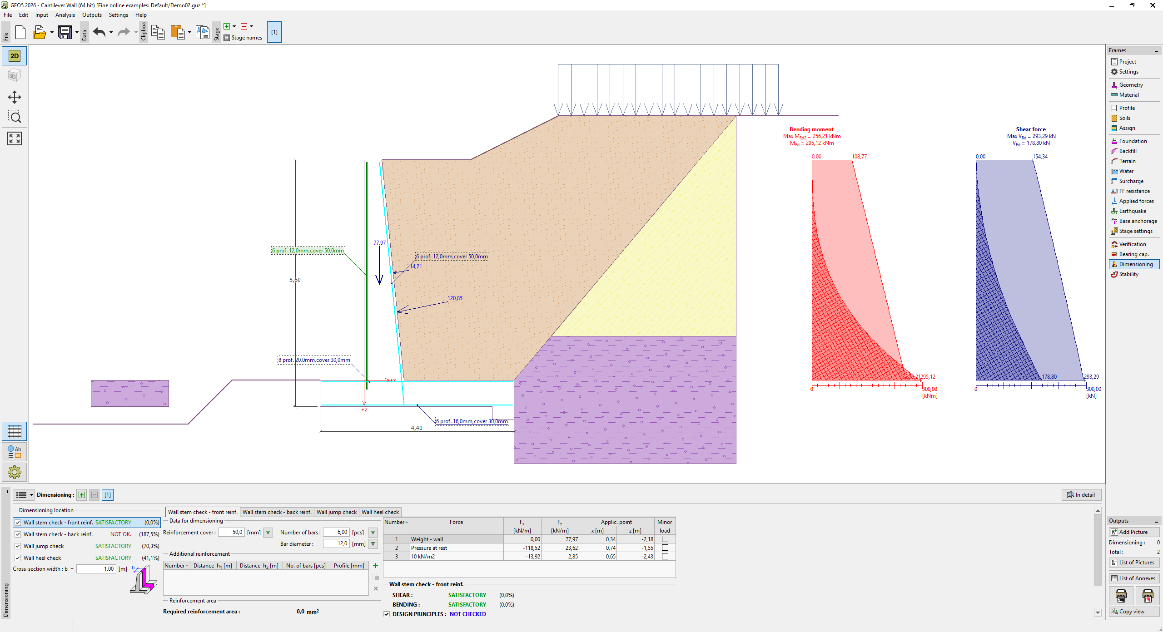The height and width of the screenshot is (632, 1163).
Task: Open the Analysis menu
Action: pyautogui.click(x=65, y=15)
